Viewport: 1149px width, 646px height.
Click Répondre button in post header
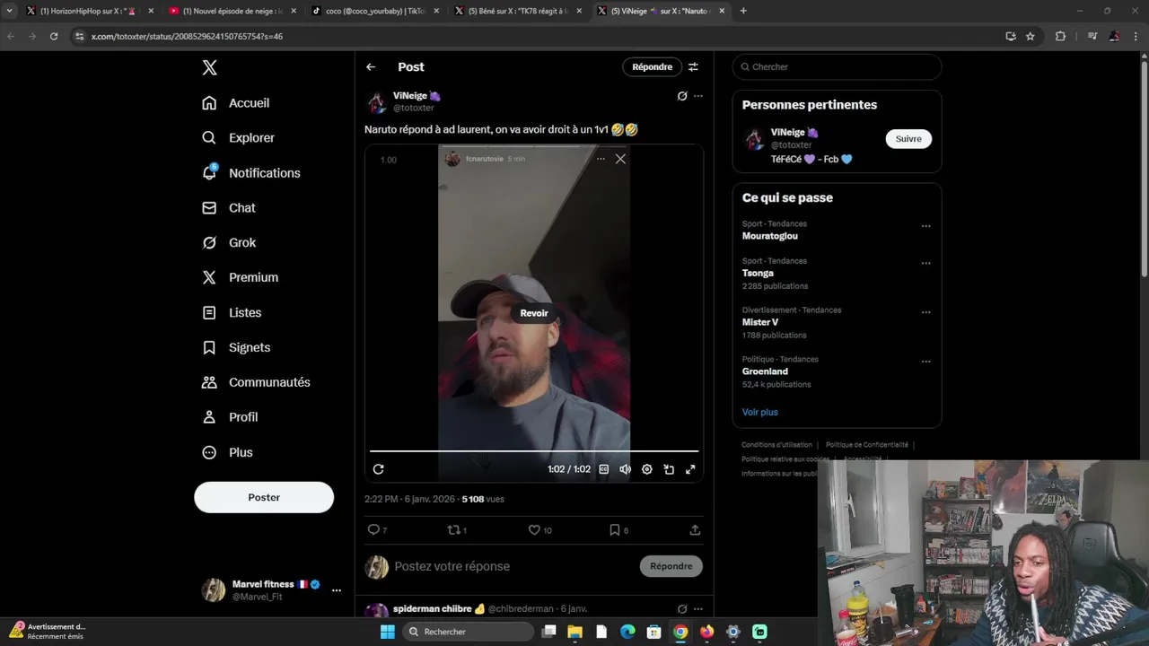(x=652, y=67)
